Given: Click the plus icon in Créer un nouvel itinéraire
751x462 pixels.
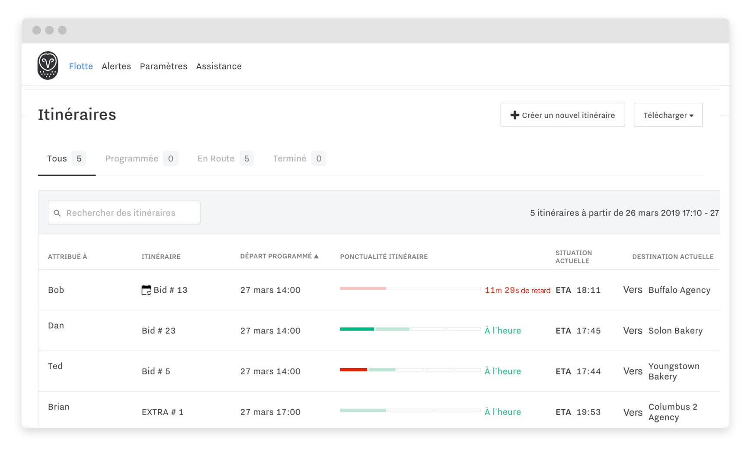Looking at the screenshot, I should pyautogui.click(x=515, y=115).
